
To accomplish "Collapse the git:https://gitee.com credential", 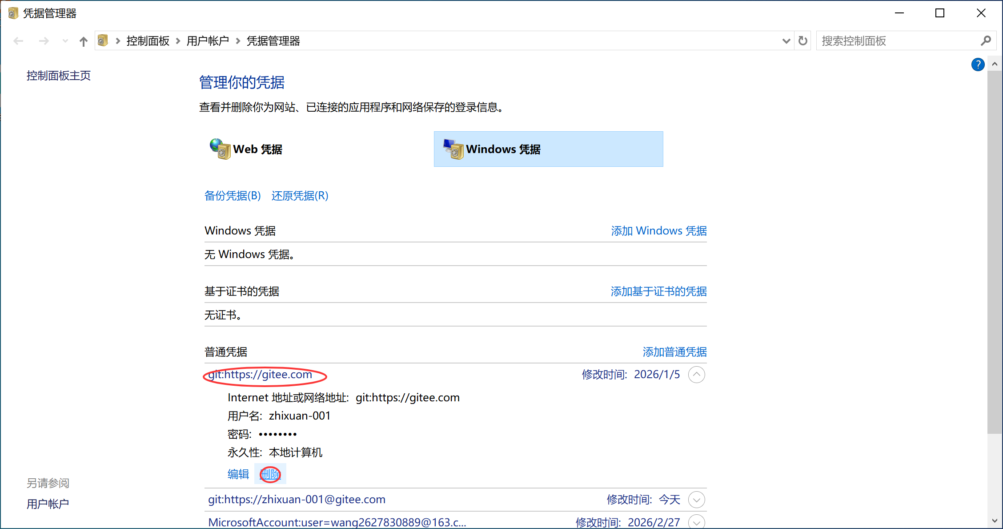I will [696, 375].
